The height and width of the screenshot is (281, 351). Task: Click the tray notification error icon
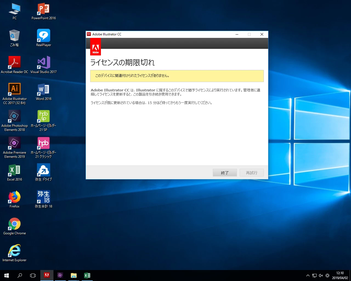327,276
